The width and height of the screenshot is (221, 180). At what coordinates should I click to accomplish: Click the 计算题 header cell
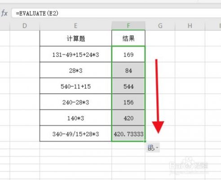coord(75,38)
